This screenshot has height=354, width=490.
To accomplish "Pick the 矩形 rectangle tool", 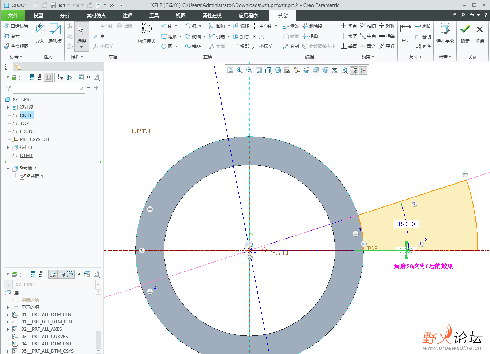I will coord(170,36).
